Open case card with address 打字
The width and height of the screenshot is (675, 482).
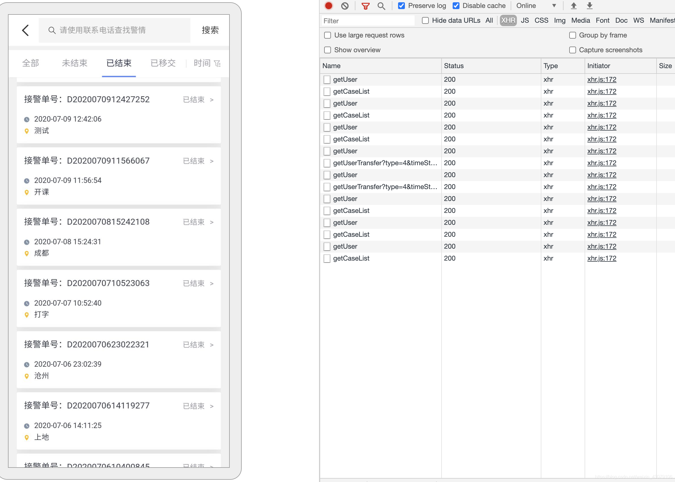click(119, 299)
